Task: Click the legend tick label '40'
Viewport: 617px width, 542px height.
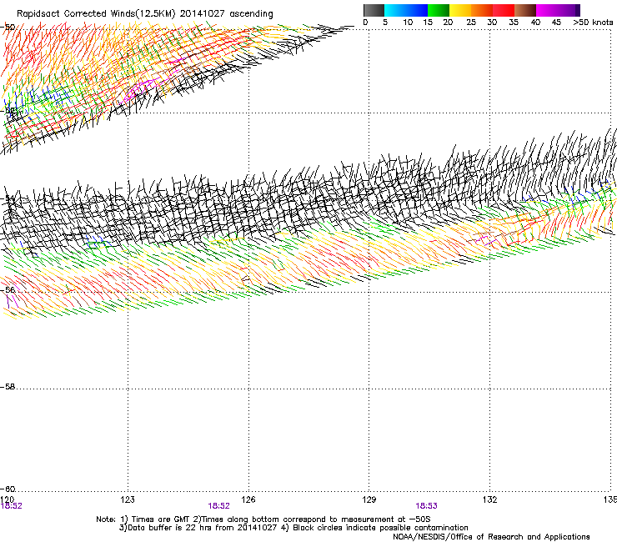Action: point(535,23)
